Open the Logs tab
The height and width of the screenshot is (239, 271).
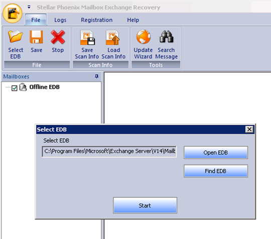[x=60, y=20]
